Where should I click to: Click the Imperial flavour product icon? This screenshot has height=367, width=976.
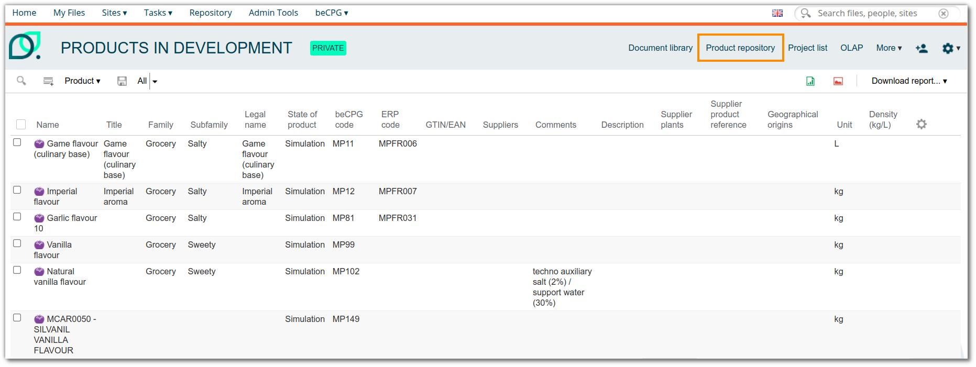pos(39,192)
